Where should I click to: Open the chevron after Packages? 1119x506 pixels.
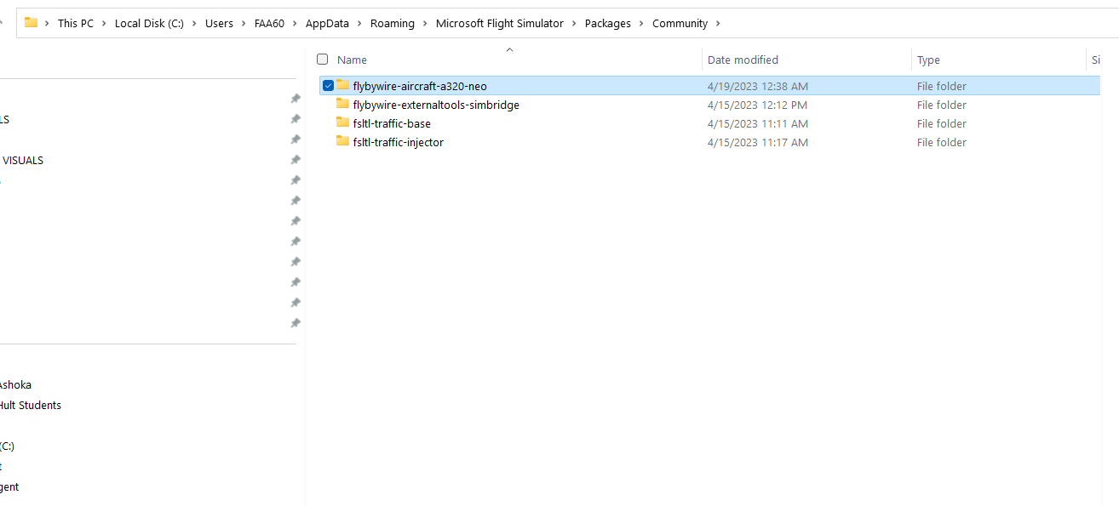[x=641, y=23]
